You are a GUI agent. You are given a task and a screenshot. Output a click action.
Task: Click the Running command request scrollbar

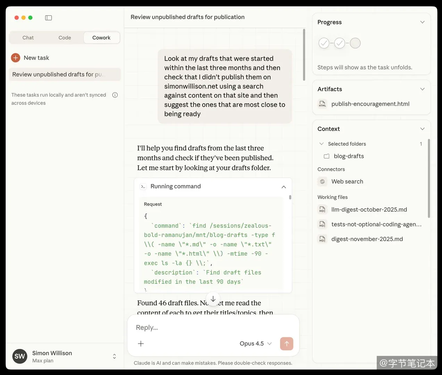(290, 197)
